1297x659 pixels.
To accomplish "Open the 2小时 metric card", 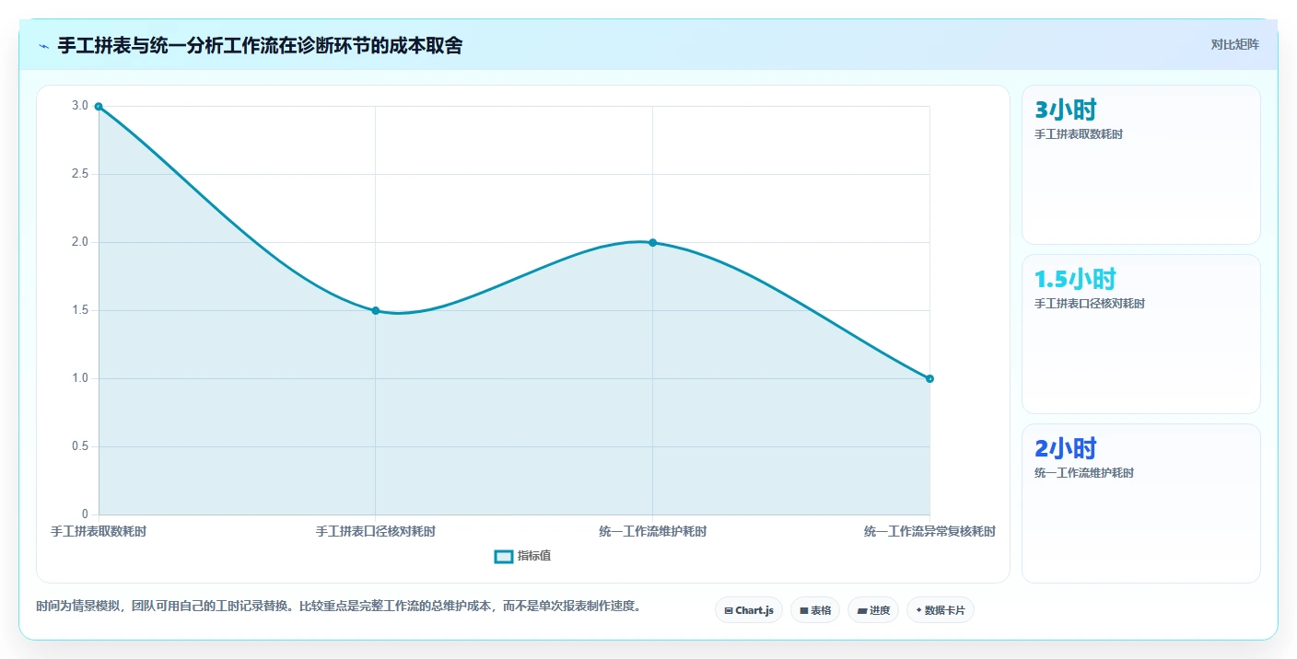I will coord(1141,503).
